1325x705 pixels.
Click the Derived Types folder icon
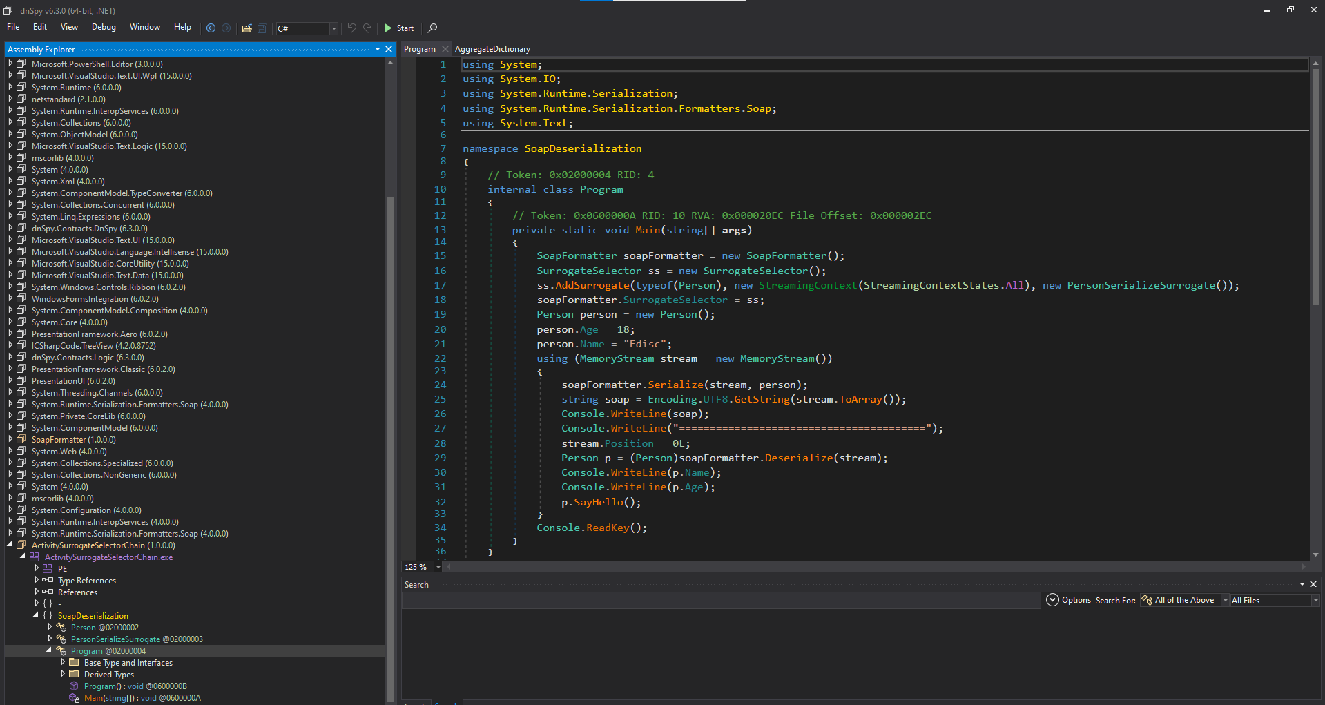pyautogui.click(x=74, y=675)
